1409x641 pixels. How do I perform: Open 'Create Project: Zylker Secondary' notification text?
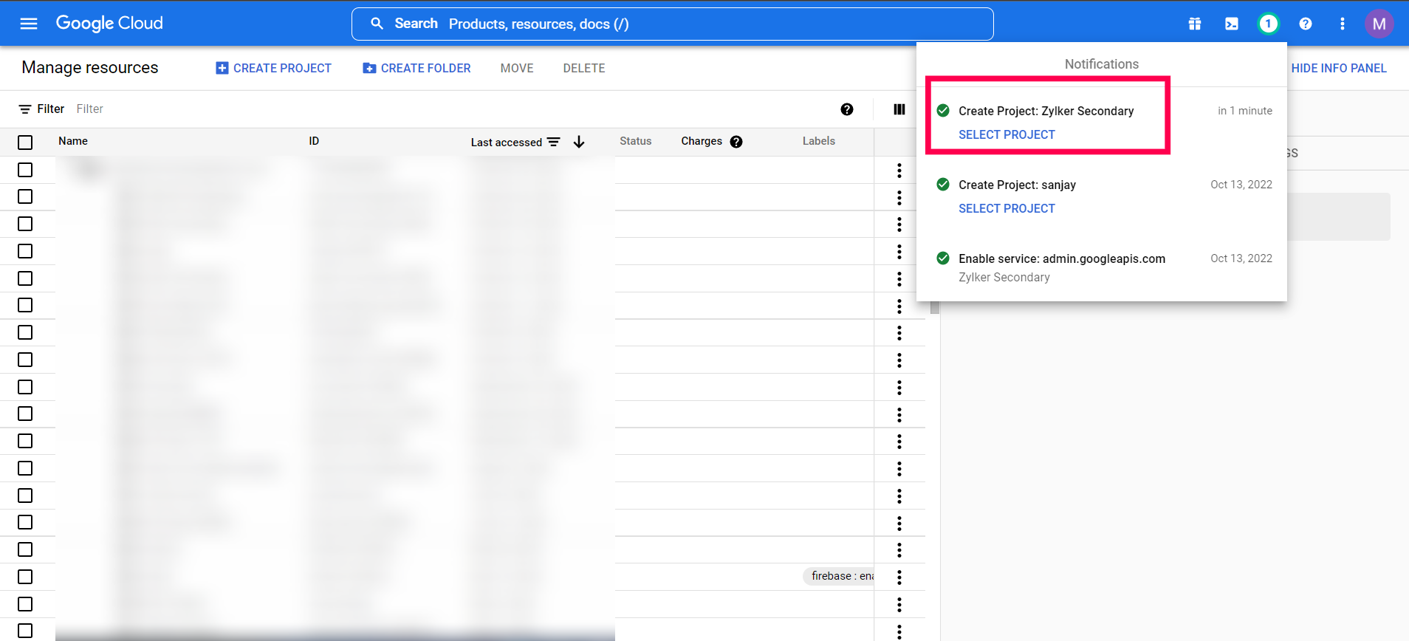pyautogui.click(x=1046, y=111)
